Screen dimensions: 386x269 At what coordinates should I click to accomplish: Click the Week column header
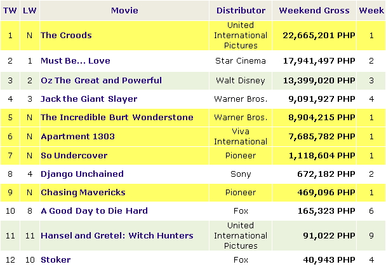pyautogui.click(x=371, y=10)
